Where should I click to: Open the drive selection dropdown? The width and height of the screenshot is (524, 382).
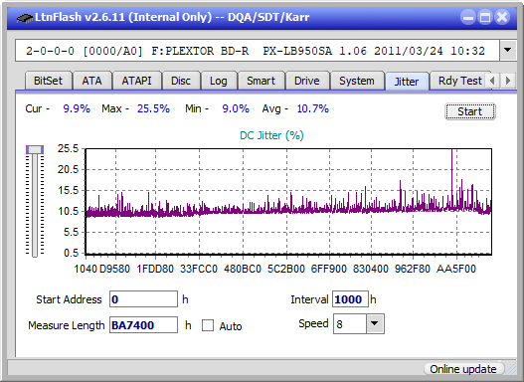pyautogui.click(x=508, y=51)
